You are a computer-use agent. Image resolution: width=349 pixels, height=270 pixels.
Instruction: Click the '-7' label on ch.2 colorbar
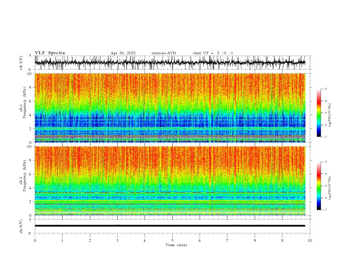[325, 210]
